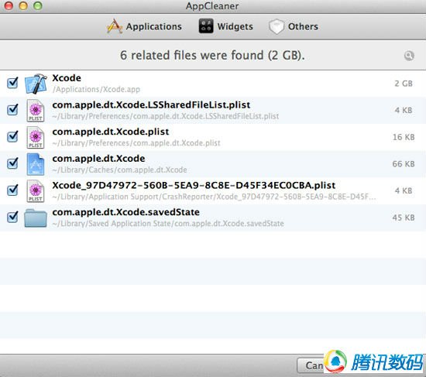Viewport: 426px width, 377px height.
Task: Close the AppCleaner window
Action: click(9, 6)
